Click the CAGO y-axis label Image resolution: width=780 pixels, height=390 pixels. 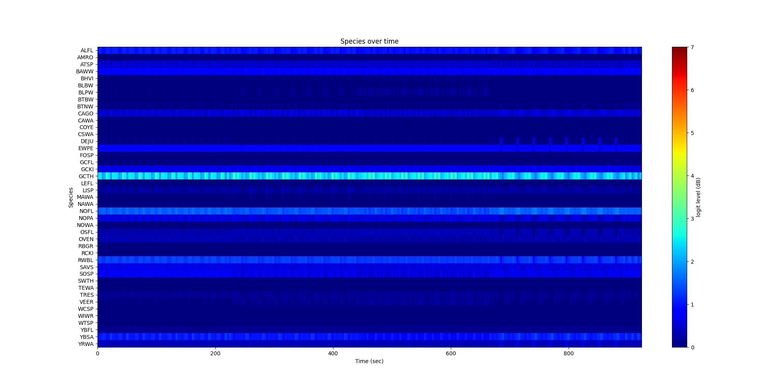(x=85, y=113)
